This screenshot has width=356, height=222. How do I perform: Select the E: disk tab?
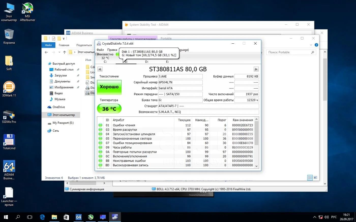tap(168, 62)
